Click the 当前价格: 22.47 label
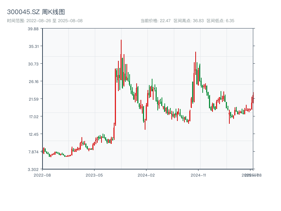The height and width of the screenshot is (211, 281). pyautogui.click(x=155, y=21)
